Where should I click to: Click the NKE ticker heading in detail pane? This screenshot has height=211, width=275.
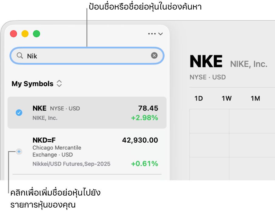[x=206, y=61]
